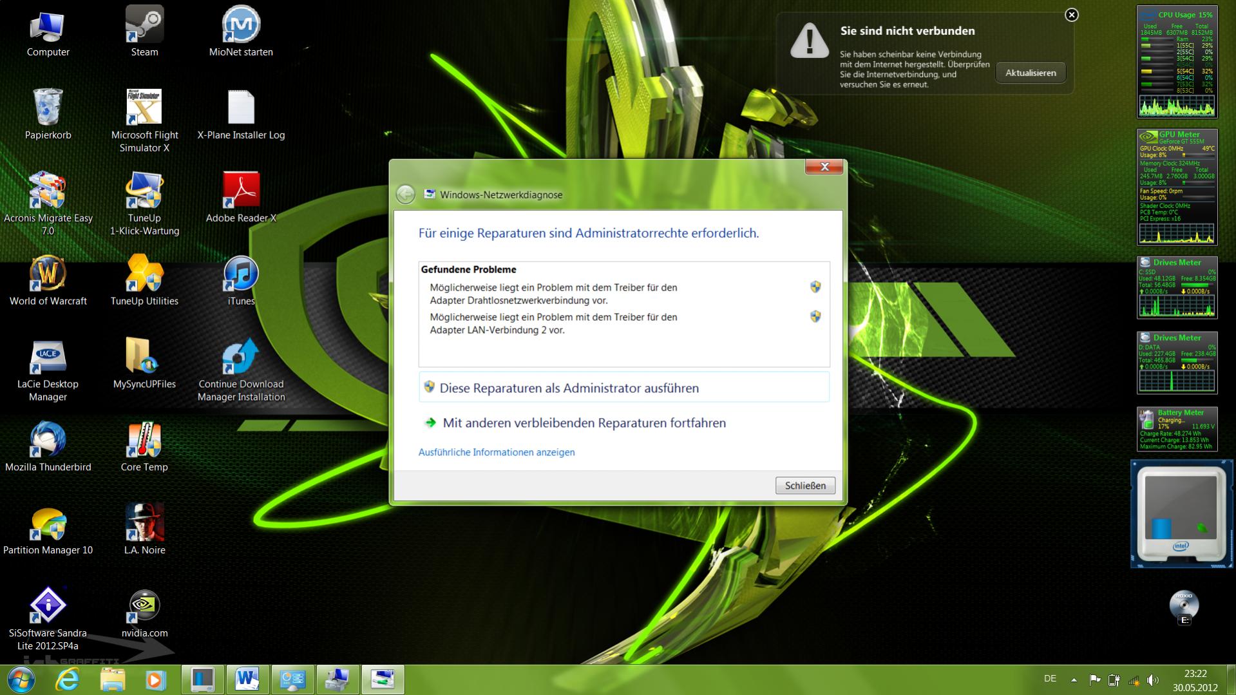Open the DE language bar selector
The height and width of the screenshot is (695, 1236).
pos(1050,679)
